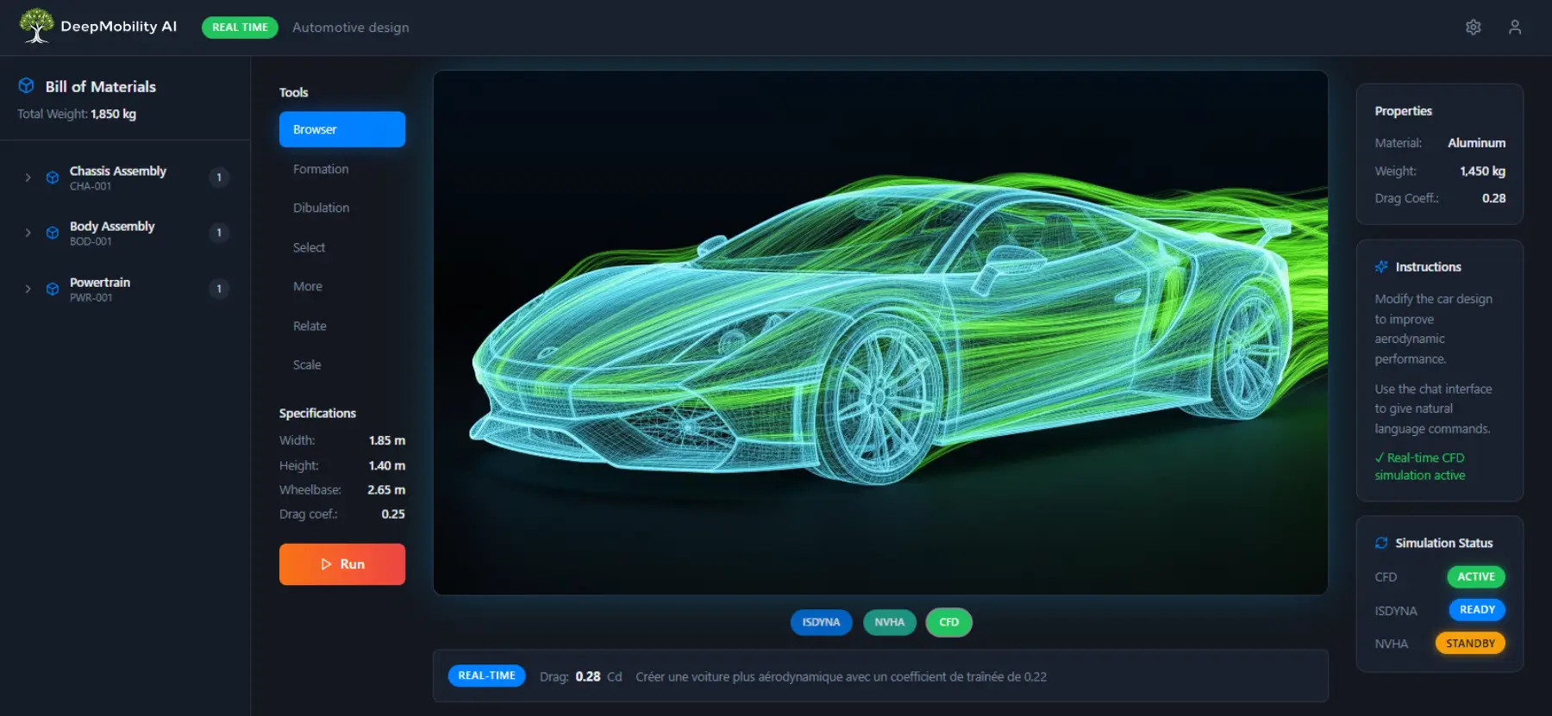The height and width of the screenshot is (716, 1552).
Task: Choose the Select tool
Action: click(342, 247)
